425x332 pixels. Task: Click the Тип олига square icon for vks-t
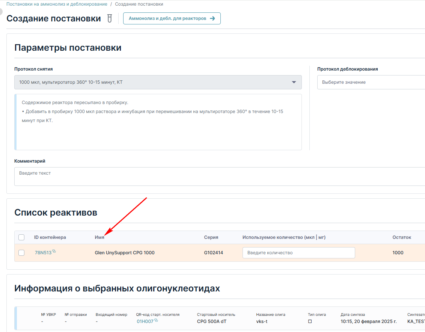click(x=310, y=321)
